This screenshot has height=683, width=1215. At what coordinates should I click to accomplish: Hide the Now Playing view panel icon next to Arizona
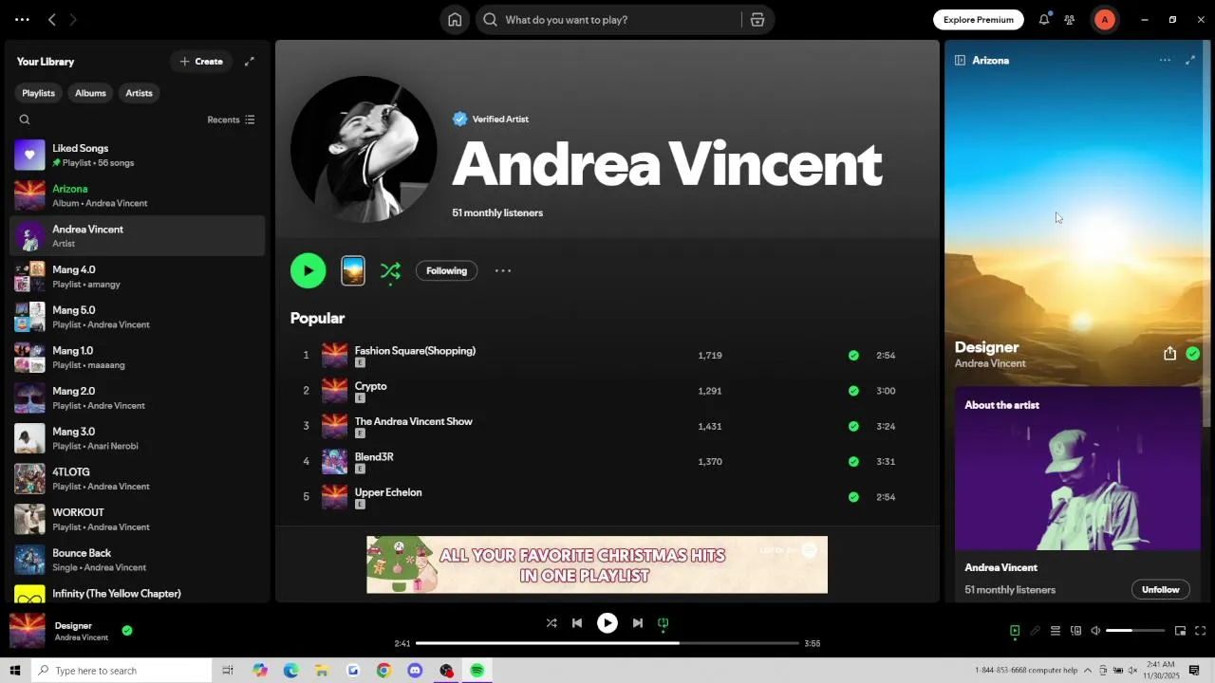pyautogui.click(x=960, y=61)
